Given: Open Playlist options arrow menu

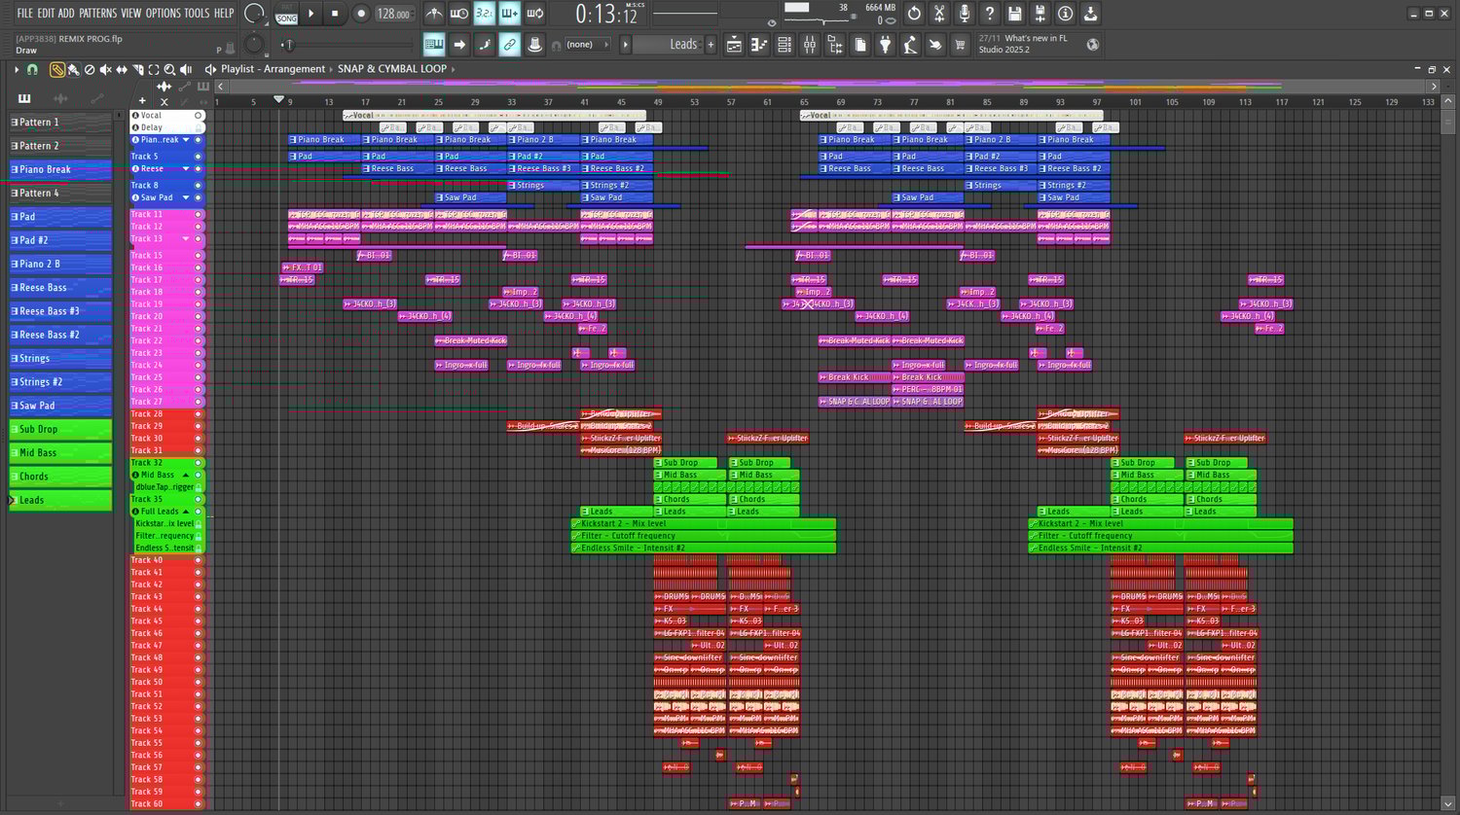Looking at the screenshot, I should (17, 69).
